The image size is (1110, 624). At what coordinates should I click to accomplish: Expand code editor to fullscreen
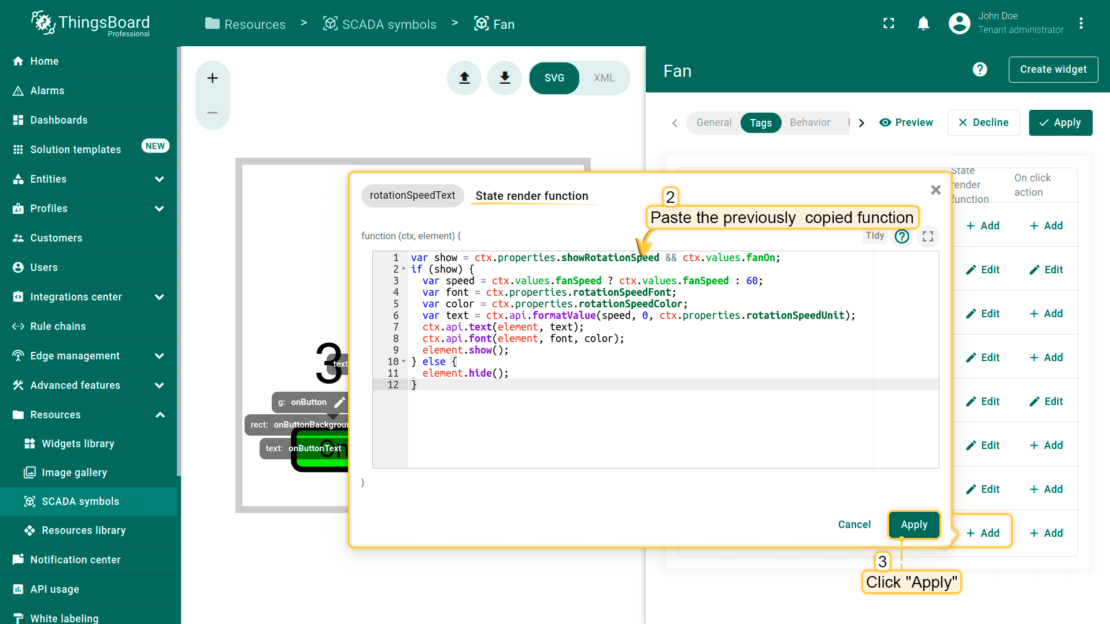coord(928,236)
